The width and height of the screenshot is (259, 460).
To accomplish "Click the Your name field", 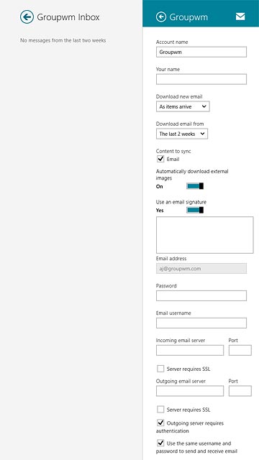I will pos(201,79).
